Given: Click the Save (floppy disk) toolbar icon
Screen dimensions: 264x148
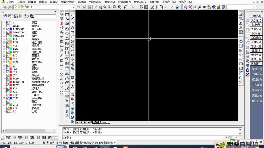Looking at the screenshot, I should (x=89, y=7).
